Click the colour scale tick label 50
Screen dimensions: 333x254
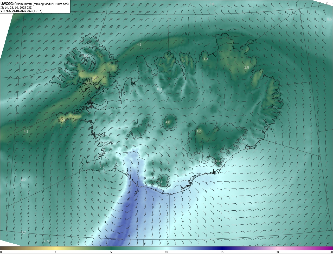(331, 252)
